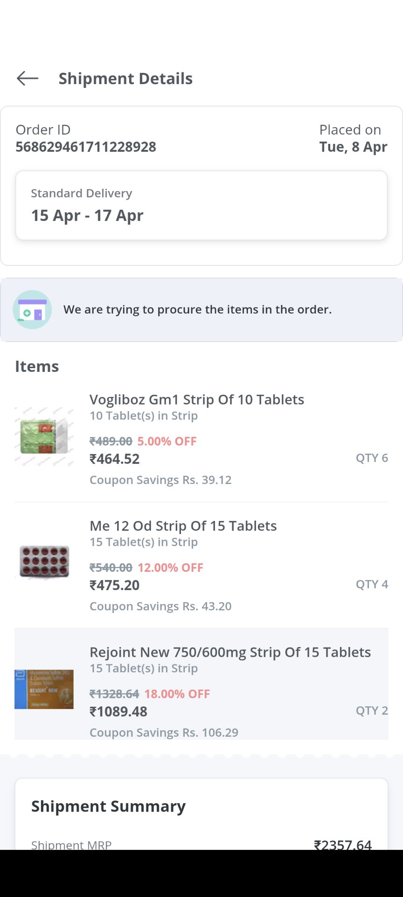Tap the Placed on Tue, 8 Apr date
Image resolution: width=403 pixels, height=897 pixels.
(x=353, y=147)
